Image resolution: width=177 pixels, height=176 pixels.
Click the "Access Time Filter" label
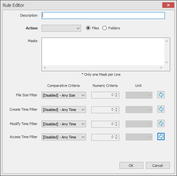pos(24,137)
